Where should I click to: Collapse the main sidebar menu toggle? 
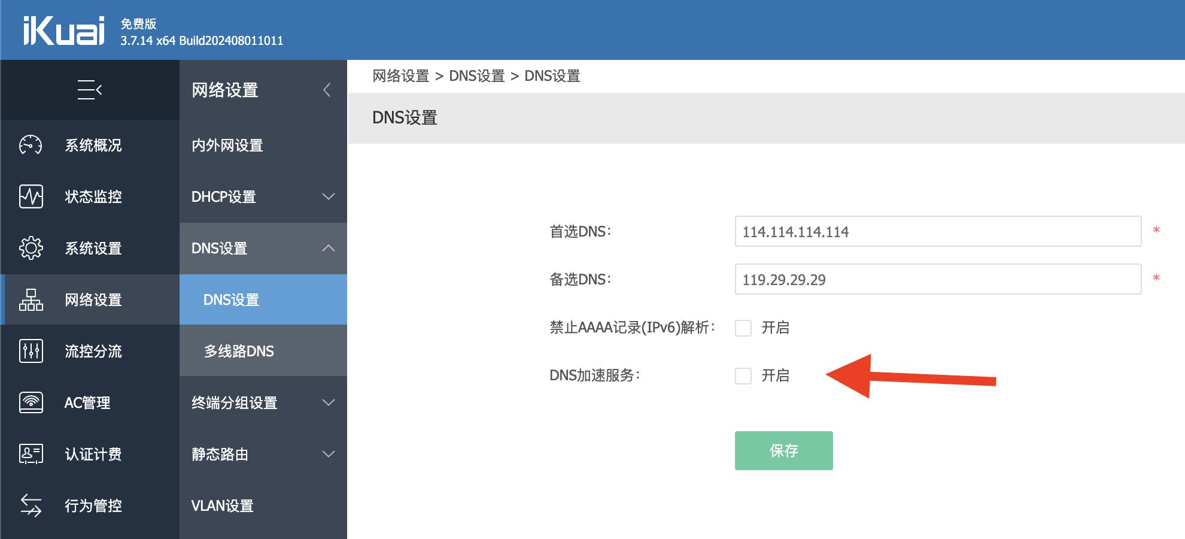(90, 90)
